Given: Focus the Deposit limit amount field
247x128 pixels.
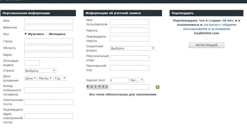Looking at the screenshot, I should pos(119,80).
